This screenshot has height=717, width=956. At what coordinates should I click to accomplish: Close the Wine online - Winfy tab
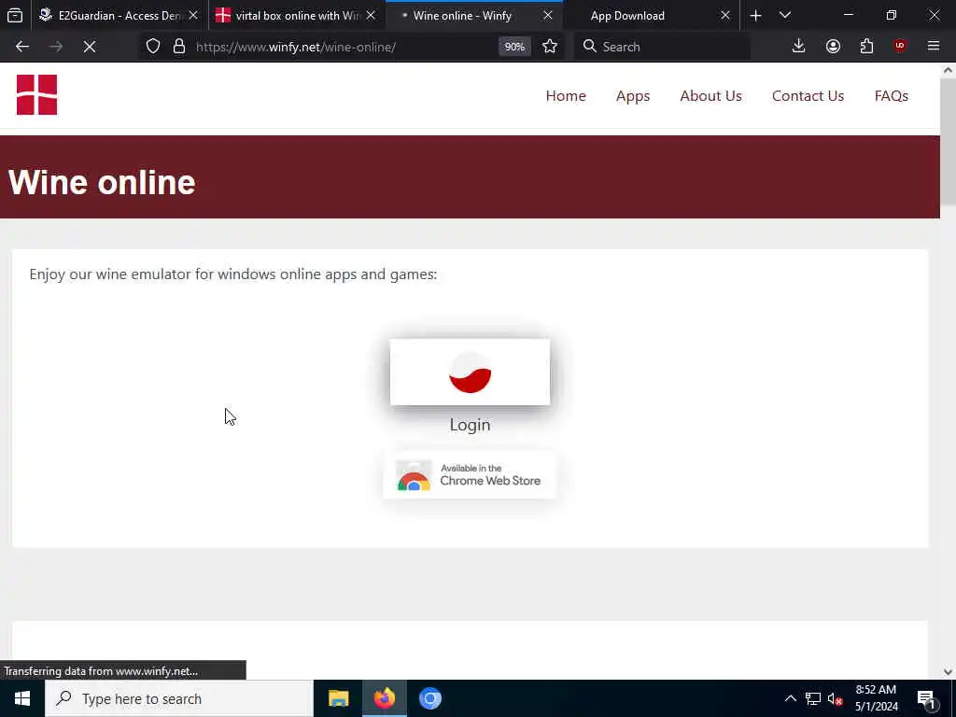547,15
